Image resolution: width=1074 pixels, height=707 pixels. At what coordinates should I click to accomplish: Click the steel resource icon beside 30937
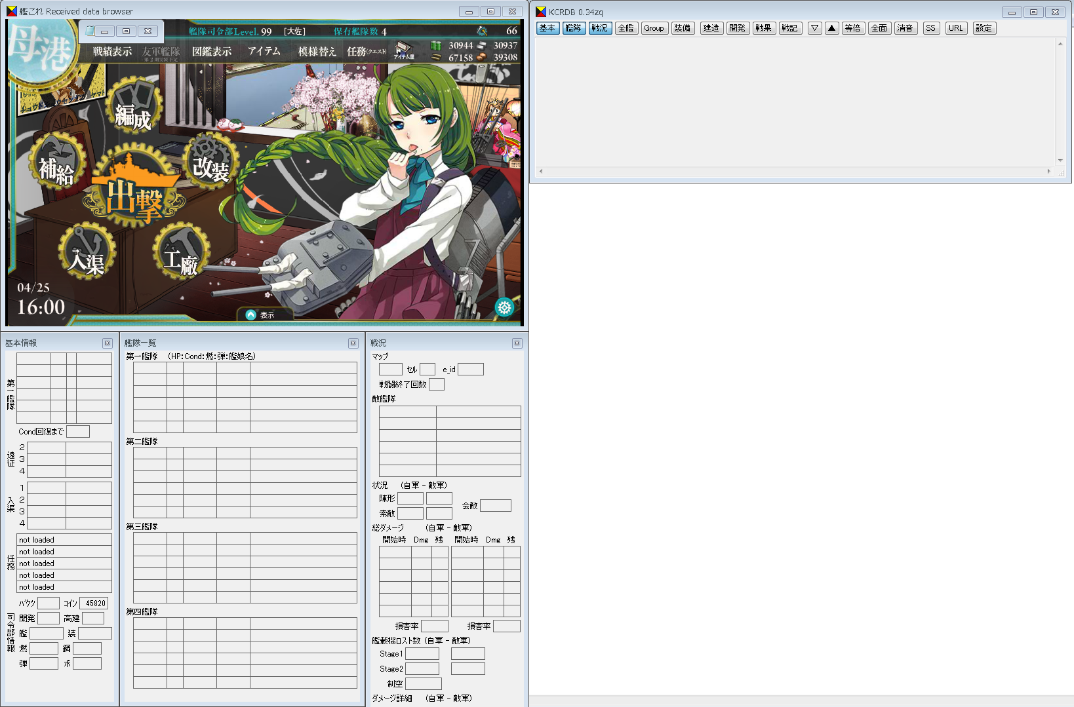(x=482, y=45)
